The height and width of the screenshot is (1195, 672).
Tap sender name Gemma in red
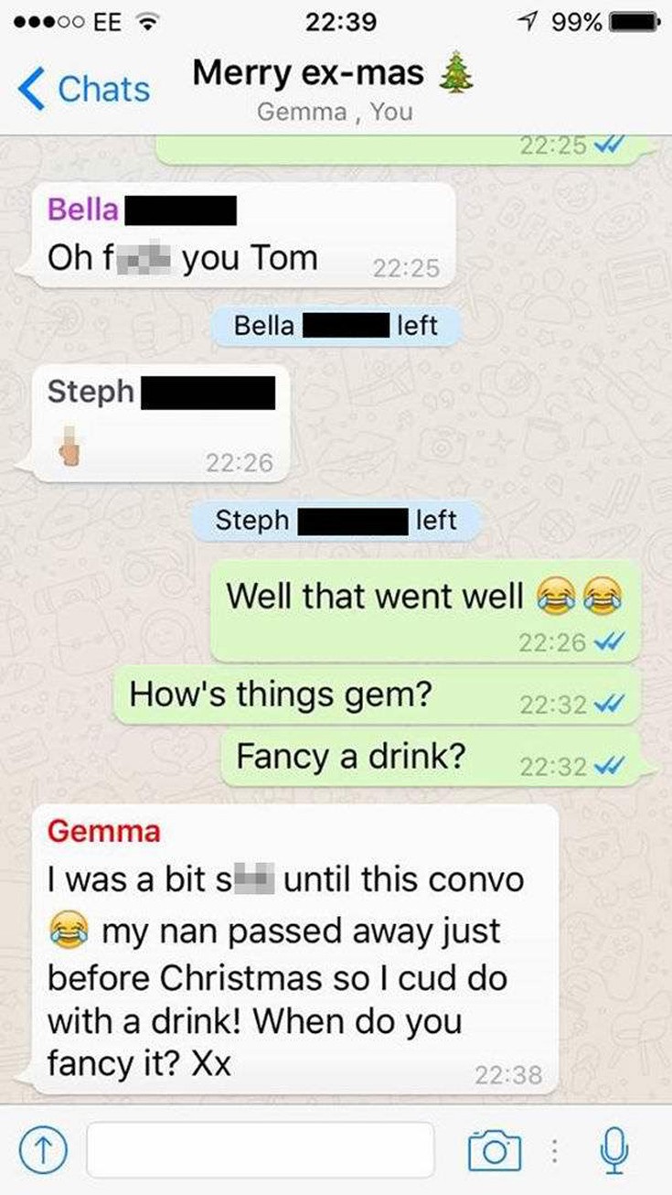[103, 832]
